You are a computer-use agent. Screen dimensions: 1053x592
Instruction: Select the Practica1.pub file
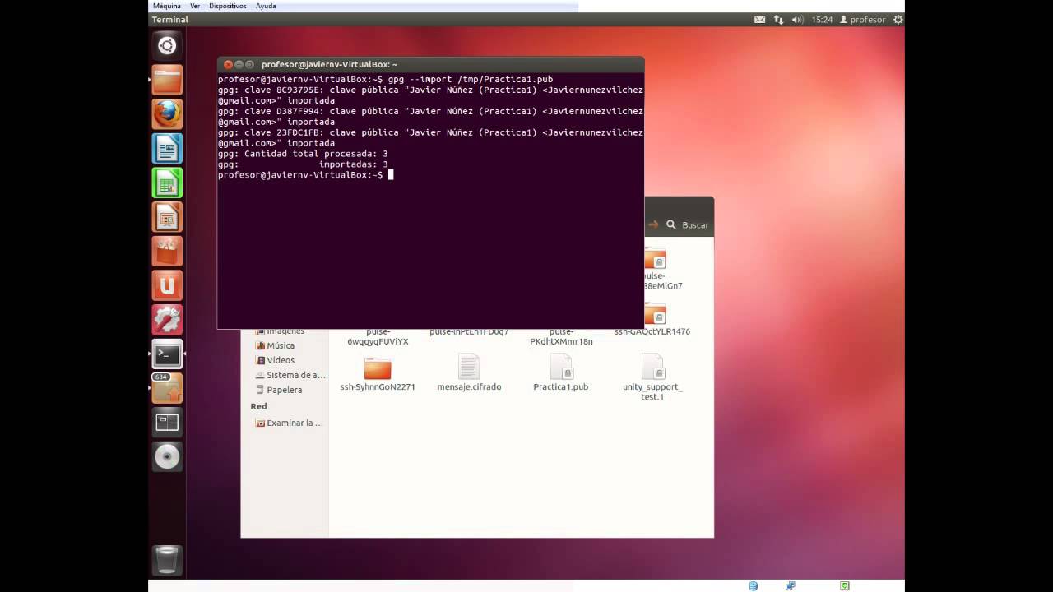(561, 372)
